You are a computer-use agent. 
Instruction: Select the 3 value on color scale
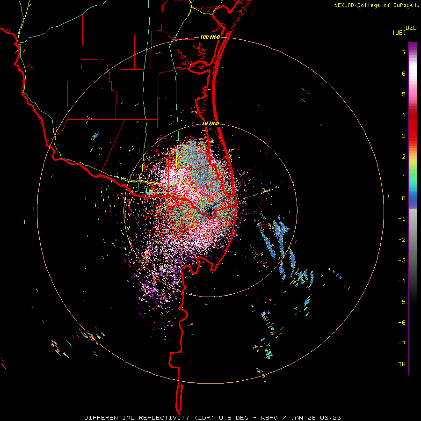(404, 136)
